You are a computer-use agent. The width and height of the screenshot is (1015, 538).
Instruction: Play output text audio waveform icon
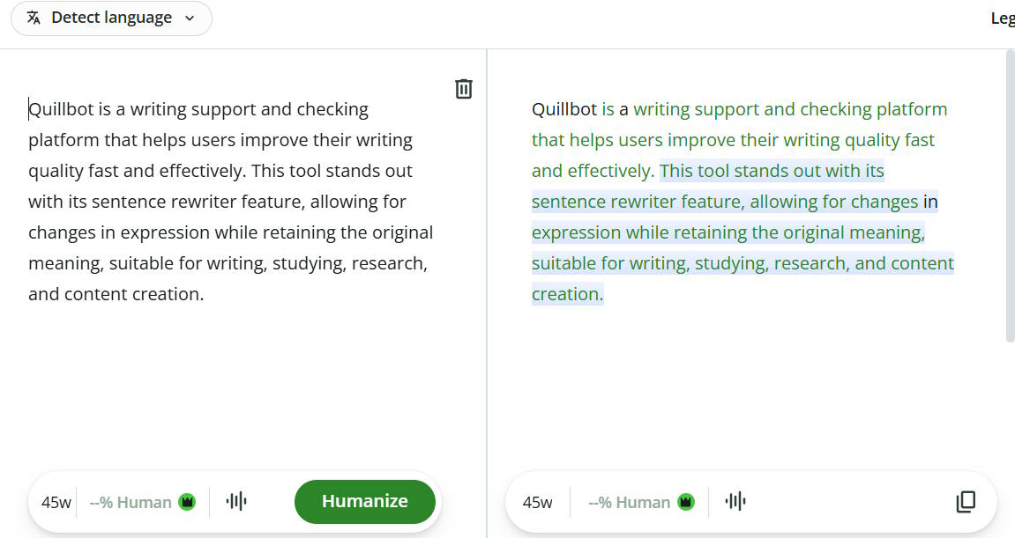coord(735,501)
